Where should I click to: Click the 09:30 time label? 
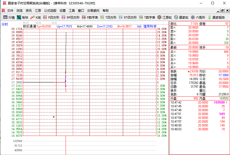26,23
